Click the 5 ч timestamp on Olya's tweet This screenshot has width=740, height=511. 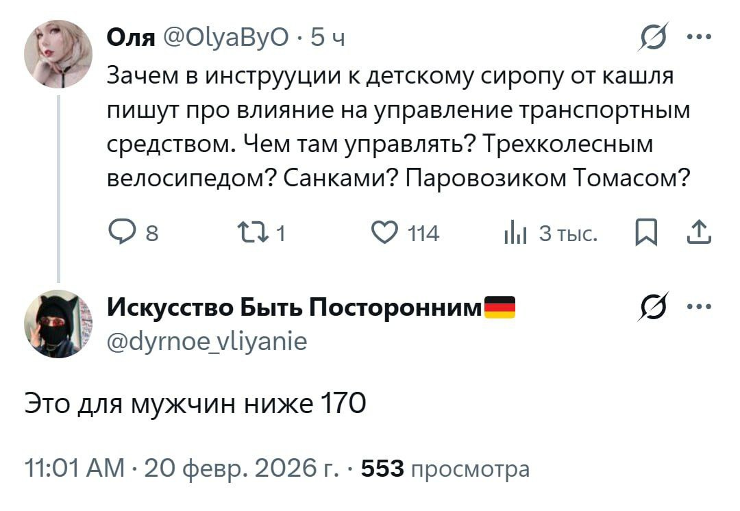(327, 38)
